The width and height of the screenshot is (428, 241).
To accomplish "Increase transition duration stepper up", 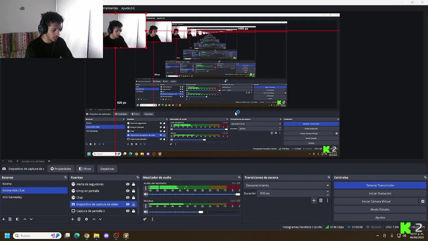I will pos(328,192).
